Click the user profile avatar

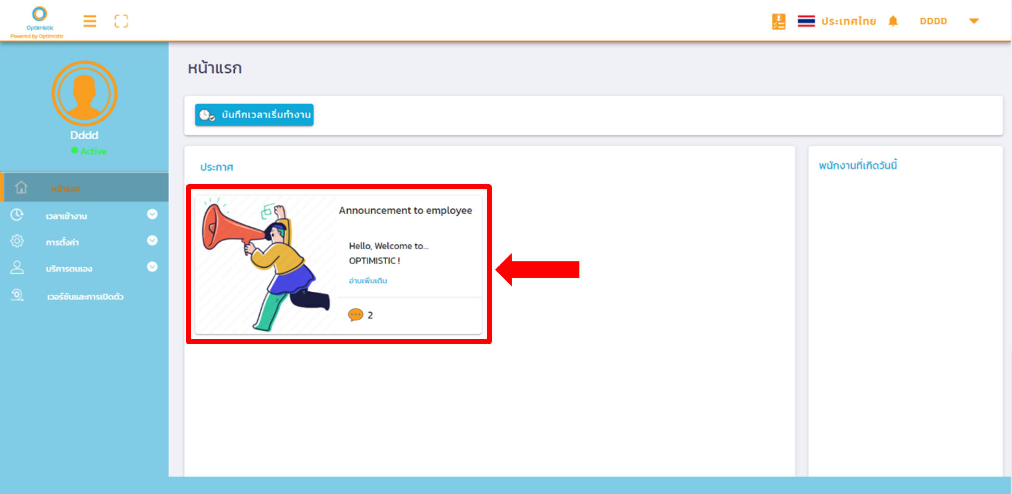click(84, 94)
